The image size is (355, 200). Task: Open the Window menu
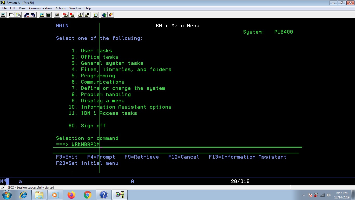point(75,8)
